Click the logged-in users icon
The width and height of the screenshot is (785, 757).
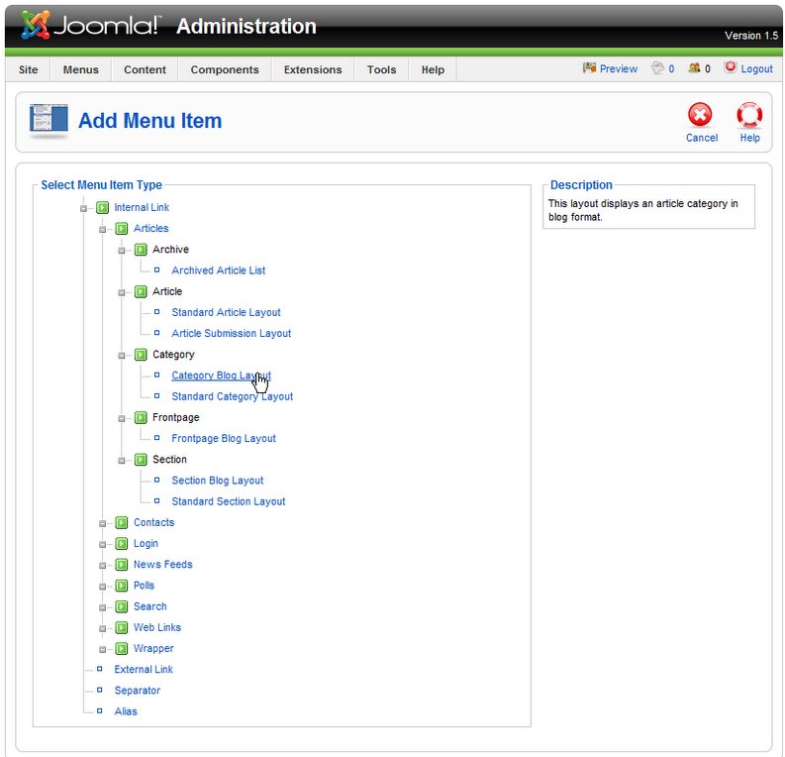[694, 67]
